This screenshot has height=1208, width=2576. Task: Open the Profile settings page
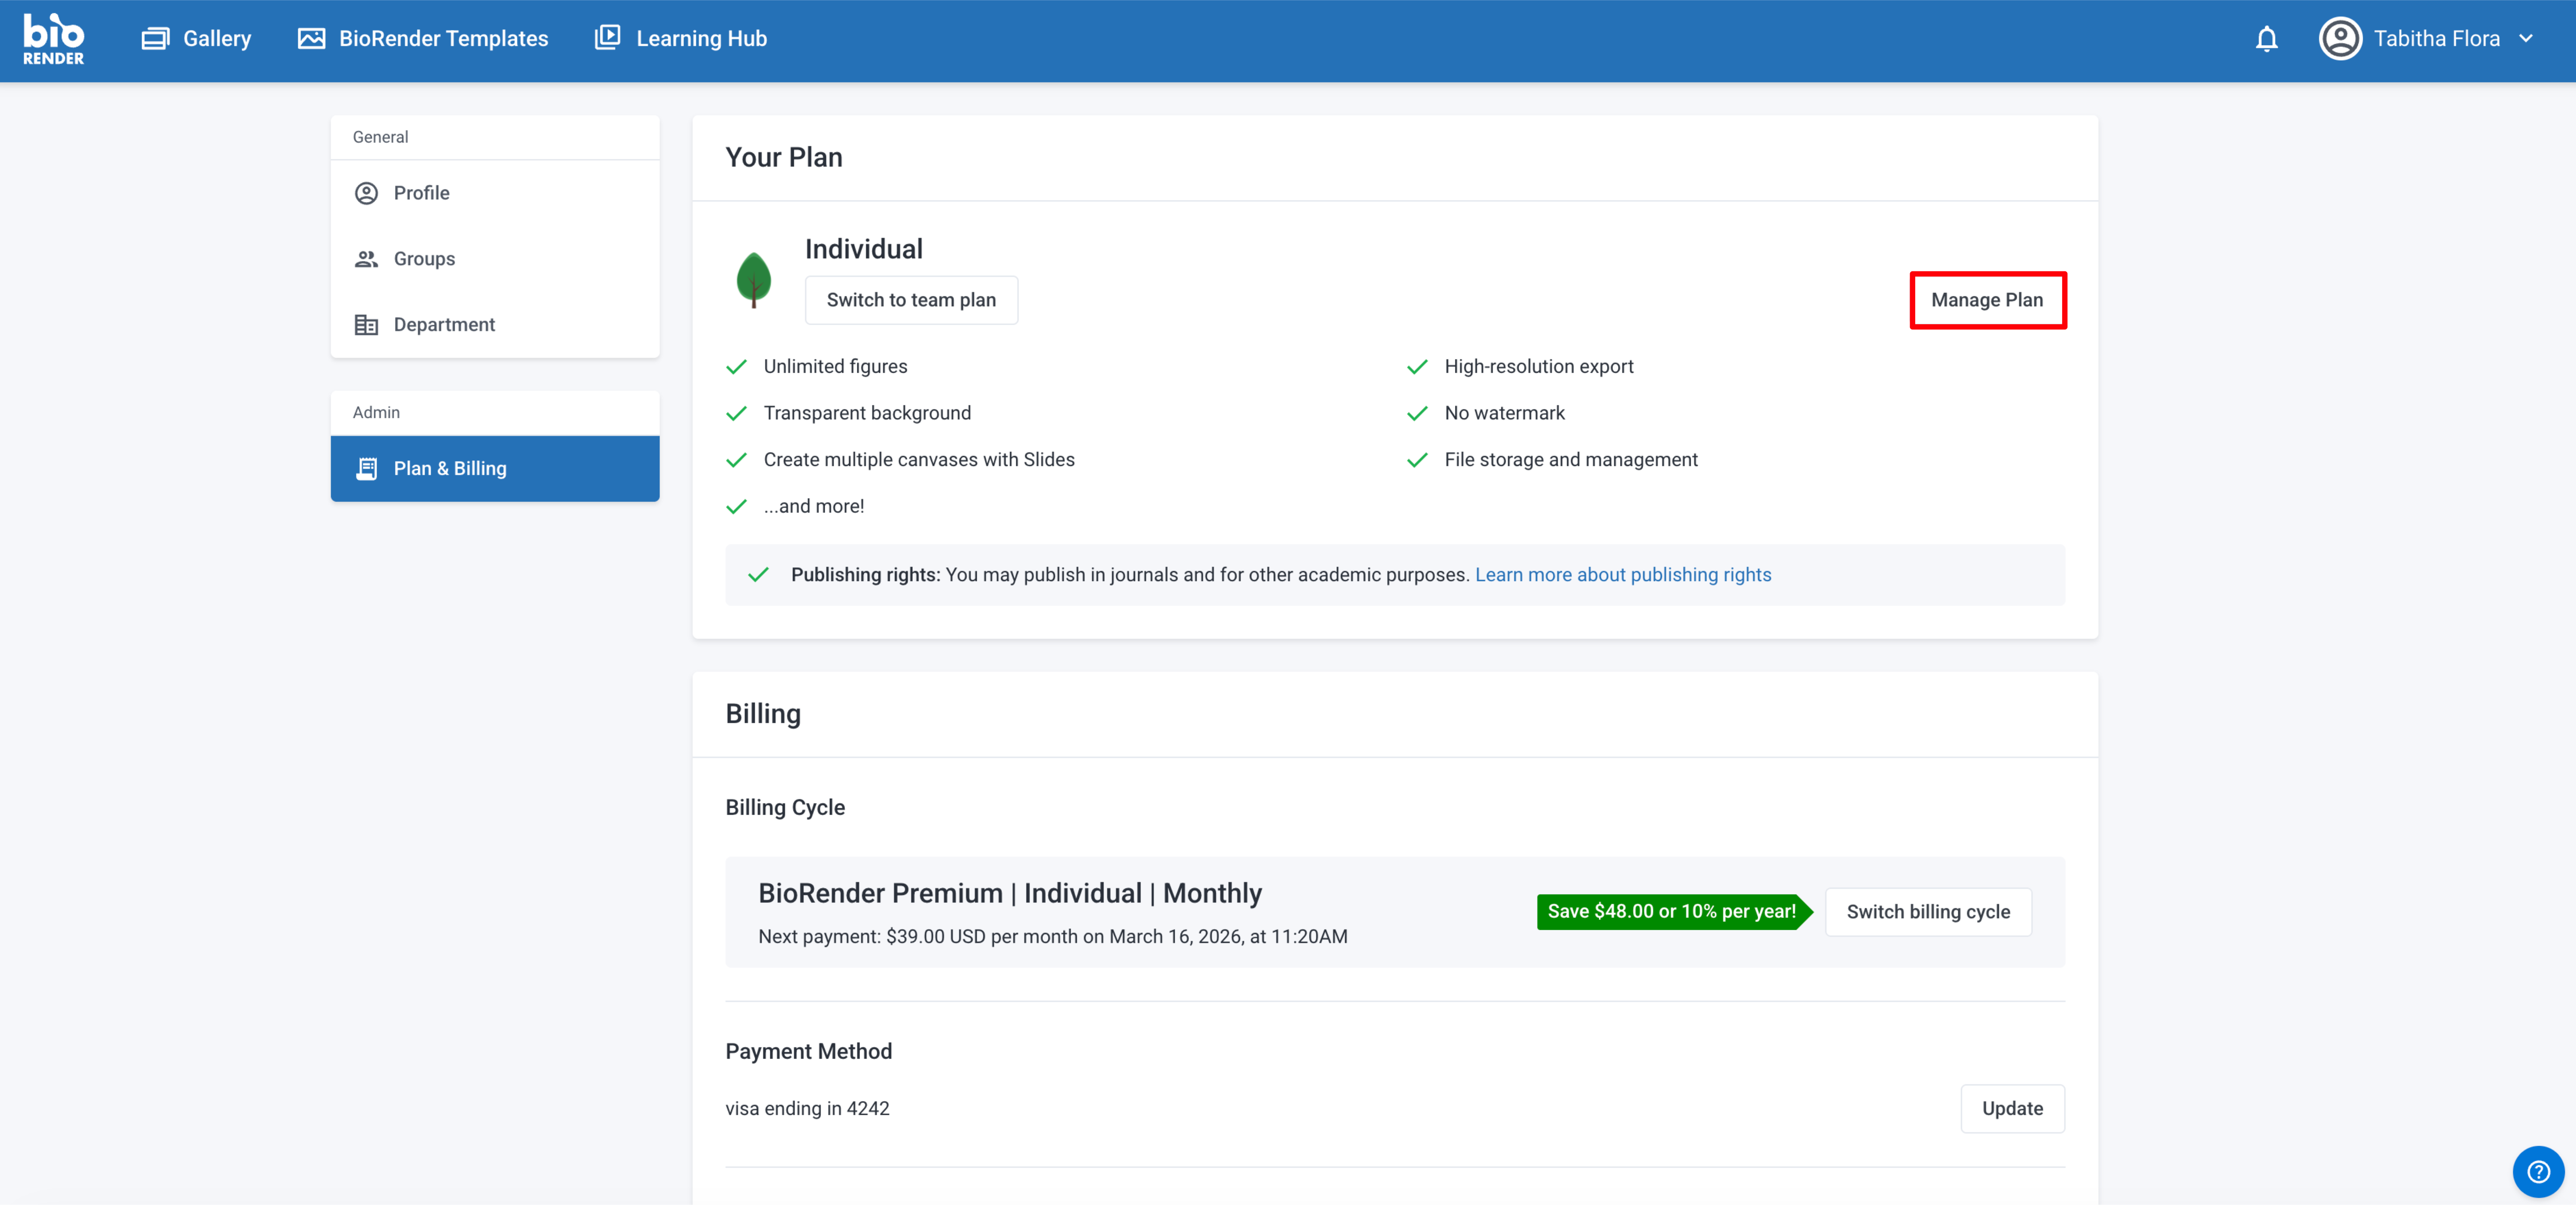pyautogui.click(x=421, y=193)
